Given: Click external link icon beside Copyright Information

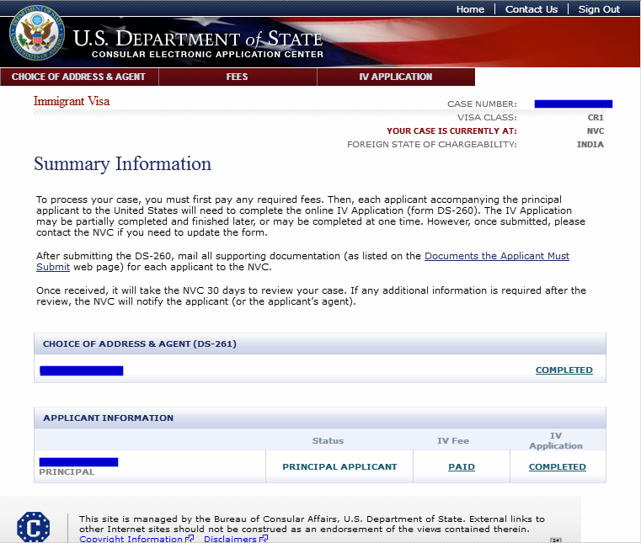Looking at the screenshot, I should [190, 539].
